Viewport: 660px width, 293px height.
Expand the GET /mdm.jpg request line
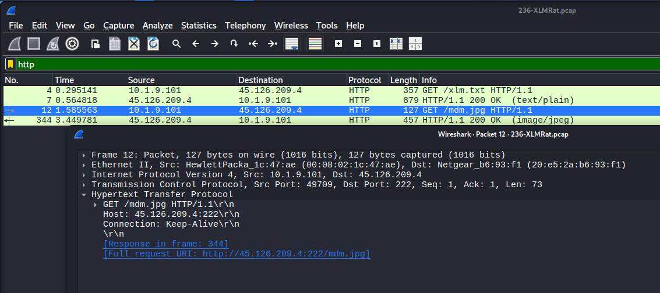pyautogui.click(x=96, y=205)
